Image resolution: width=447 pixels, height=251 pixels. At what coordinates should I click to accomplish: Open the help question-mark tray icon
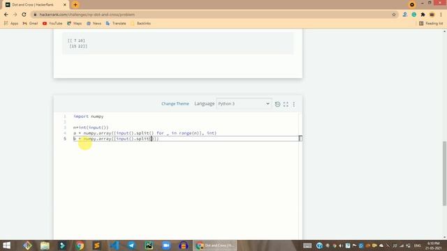coord(319,245)
